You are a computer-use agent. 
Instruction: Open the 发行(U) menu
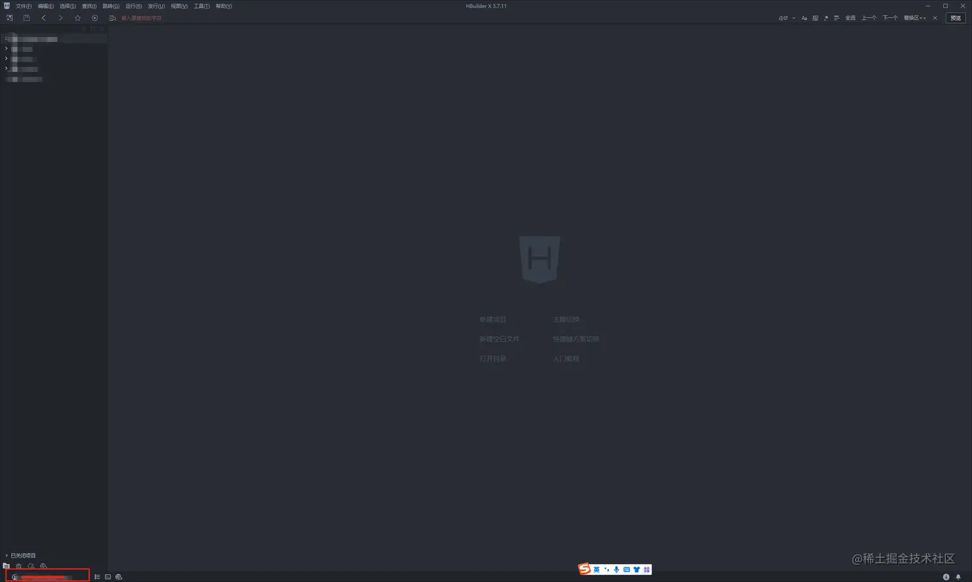click(x=156, y=6)
